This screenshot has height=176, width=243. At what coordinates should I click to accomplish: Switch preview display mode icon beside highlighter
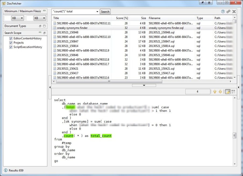pyautogui.click(x=233, y=91)
